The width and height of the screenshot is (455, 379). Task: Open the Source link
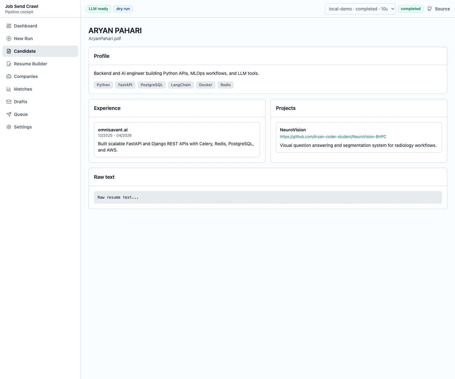coord(439,9)
